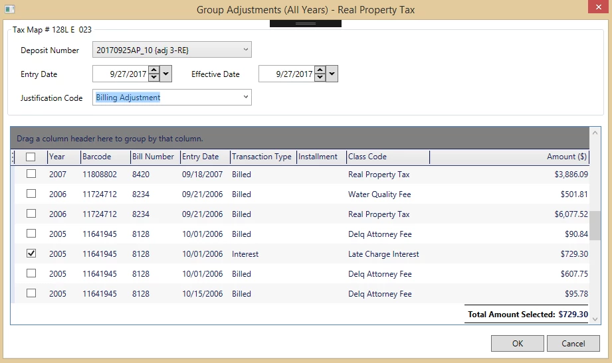Sort by Transaction Type column header
Screen dimensions: 612x363
(262, 157)
